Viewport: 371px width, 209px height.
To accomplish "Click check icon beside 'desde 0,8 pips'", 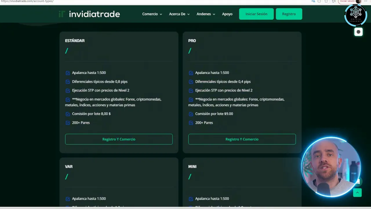I will click(x=68, y=82).
